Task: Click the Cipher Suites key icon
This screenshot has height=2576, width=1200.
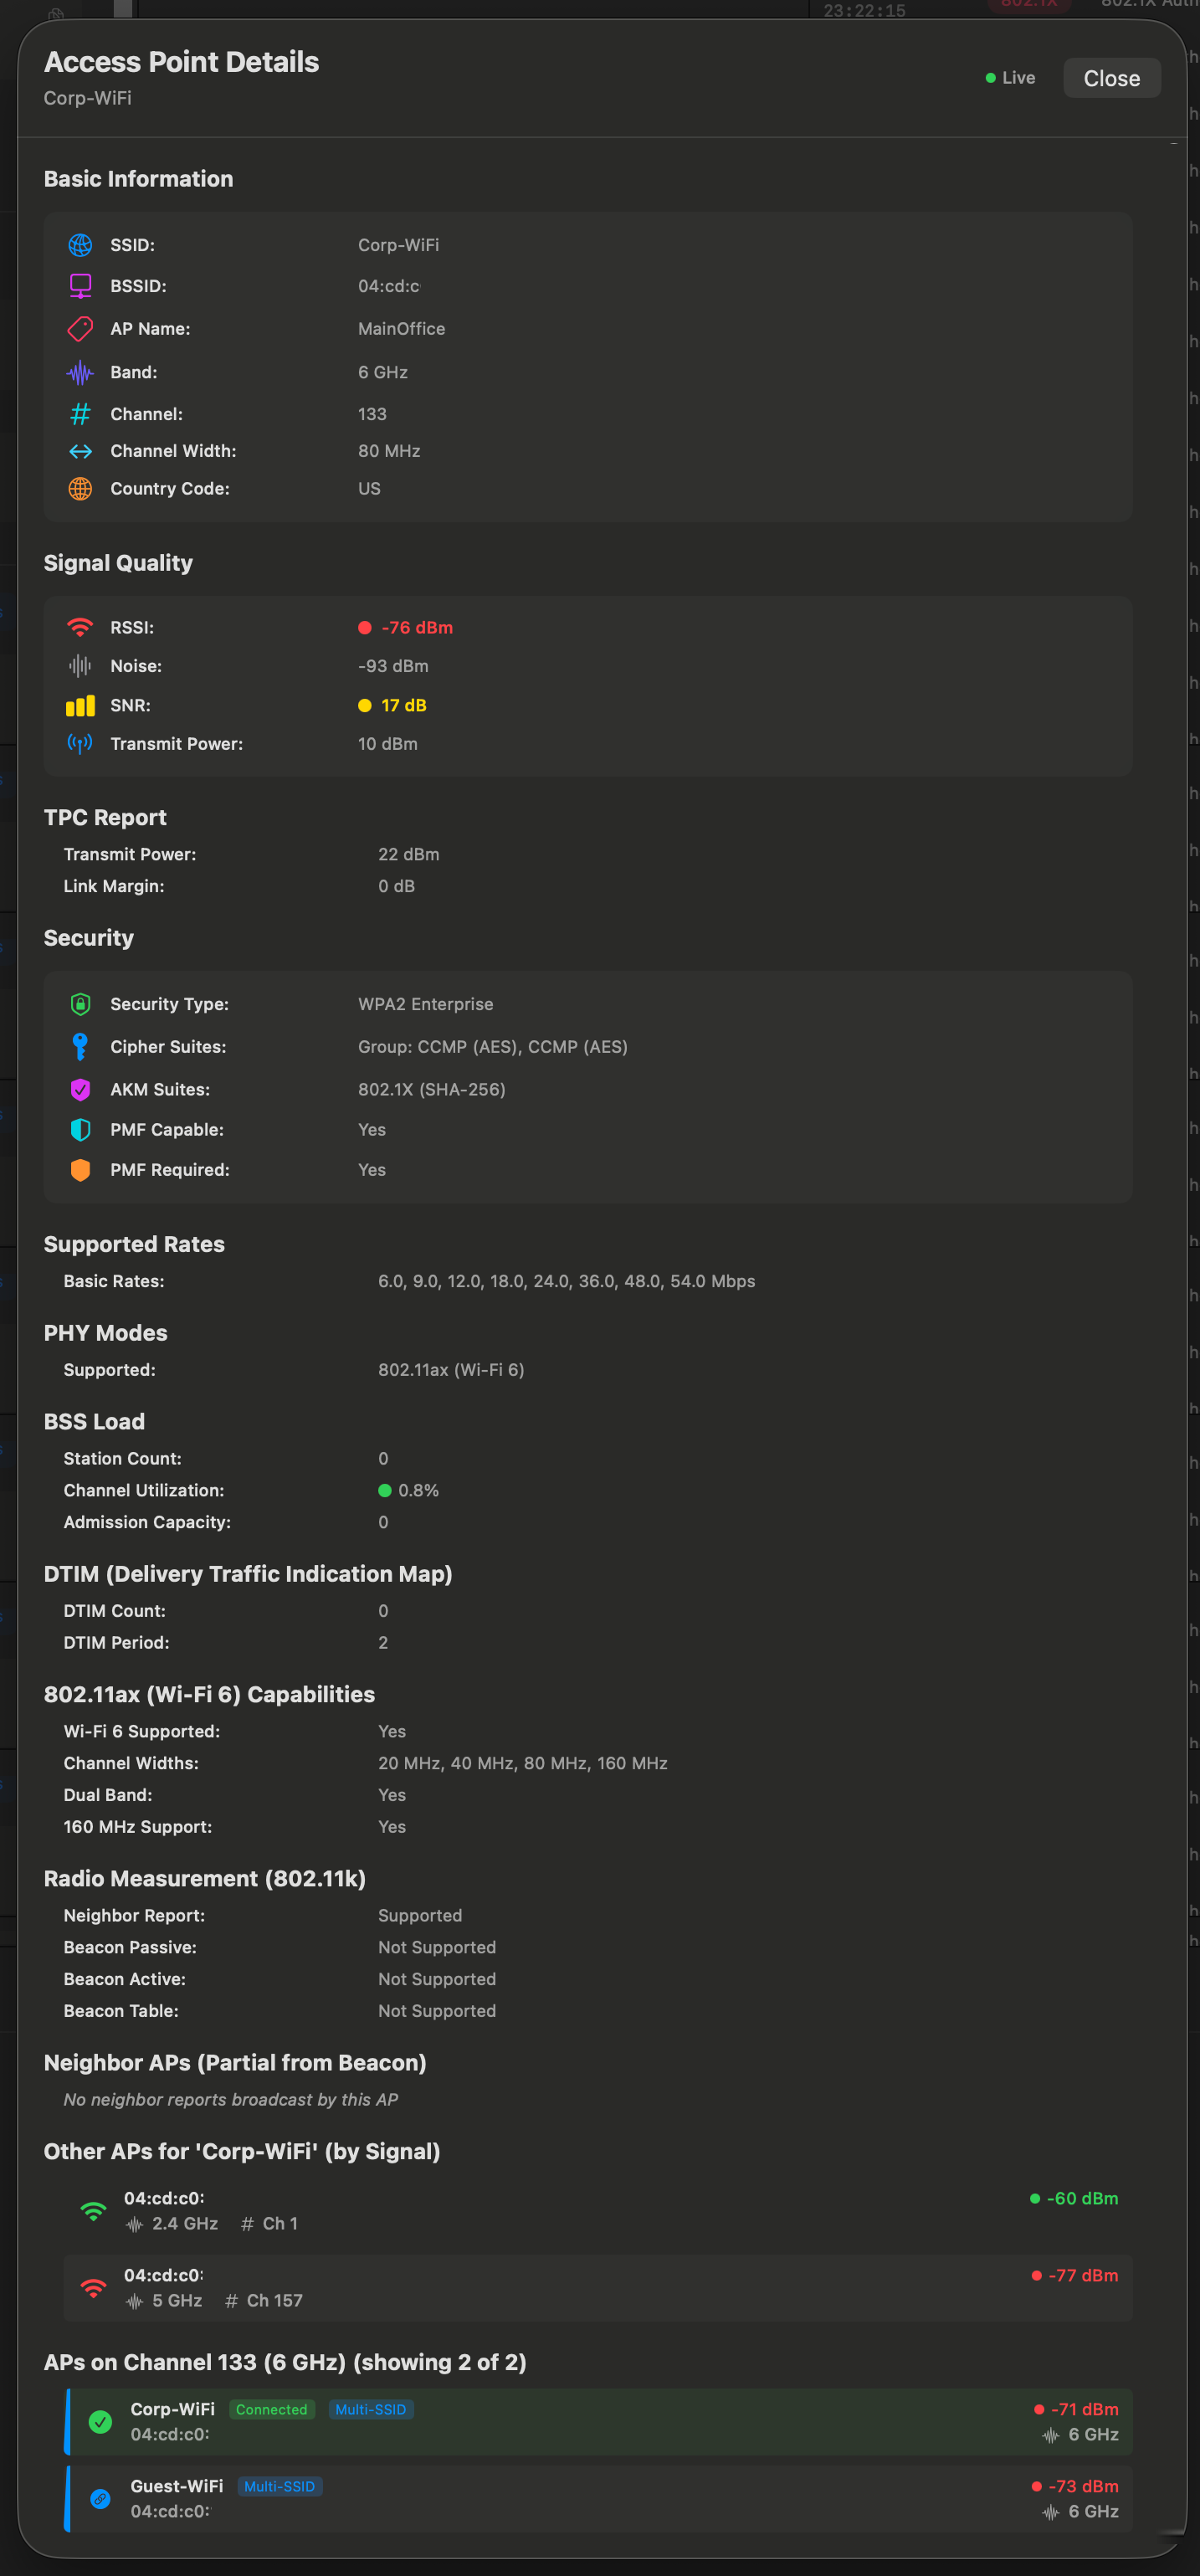Action: tap(80, 1046)
